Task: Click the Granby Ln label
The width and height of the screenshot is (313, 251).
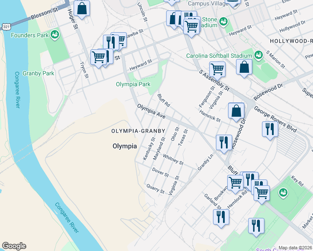Action: click(205, 162)
